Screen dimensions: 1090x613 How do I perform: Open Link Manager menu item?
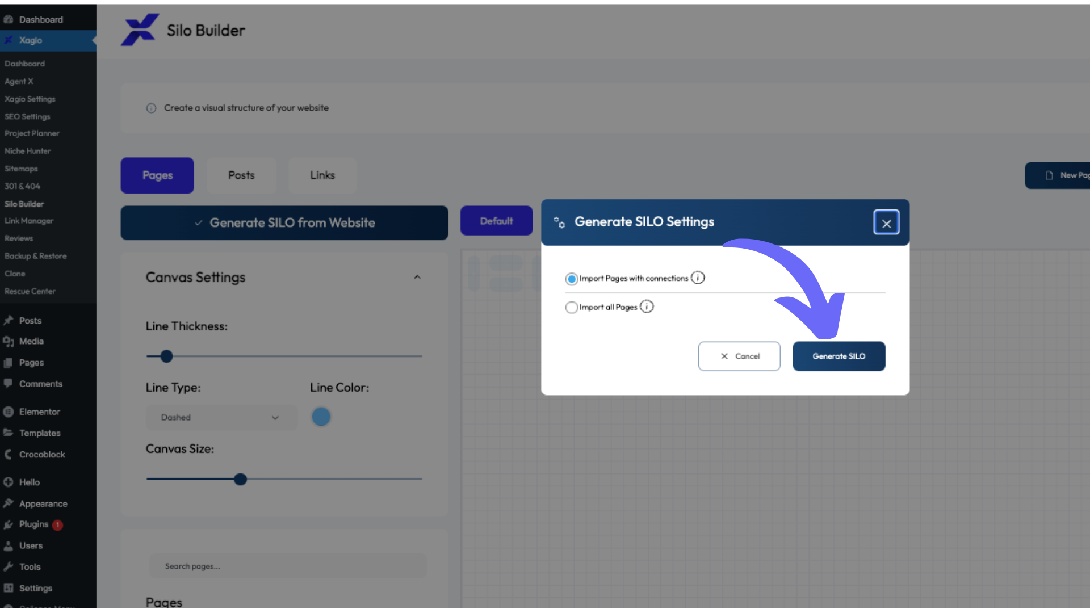(x=29, y=221)
